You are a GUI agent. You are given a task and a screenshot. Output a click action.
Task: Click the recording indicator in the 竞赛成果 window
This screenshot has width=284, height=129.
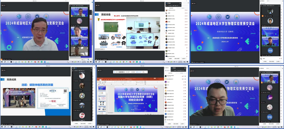(x=4, y=70)
